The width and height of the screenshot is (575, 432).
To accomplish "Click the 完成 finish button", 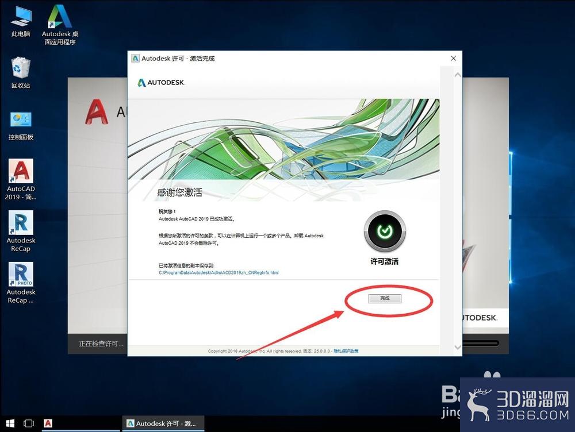I will click(385, 298).
